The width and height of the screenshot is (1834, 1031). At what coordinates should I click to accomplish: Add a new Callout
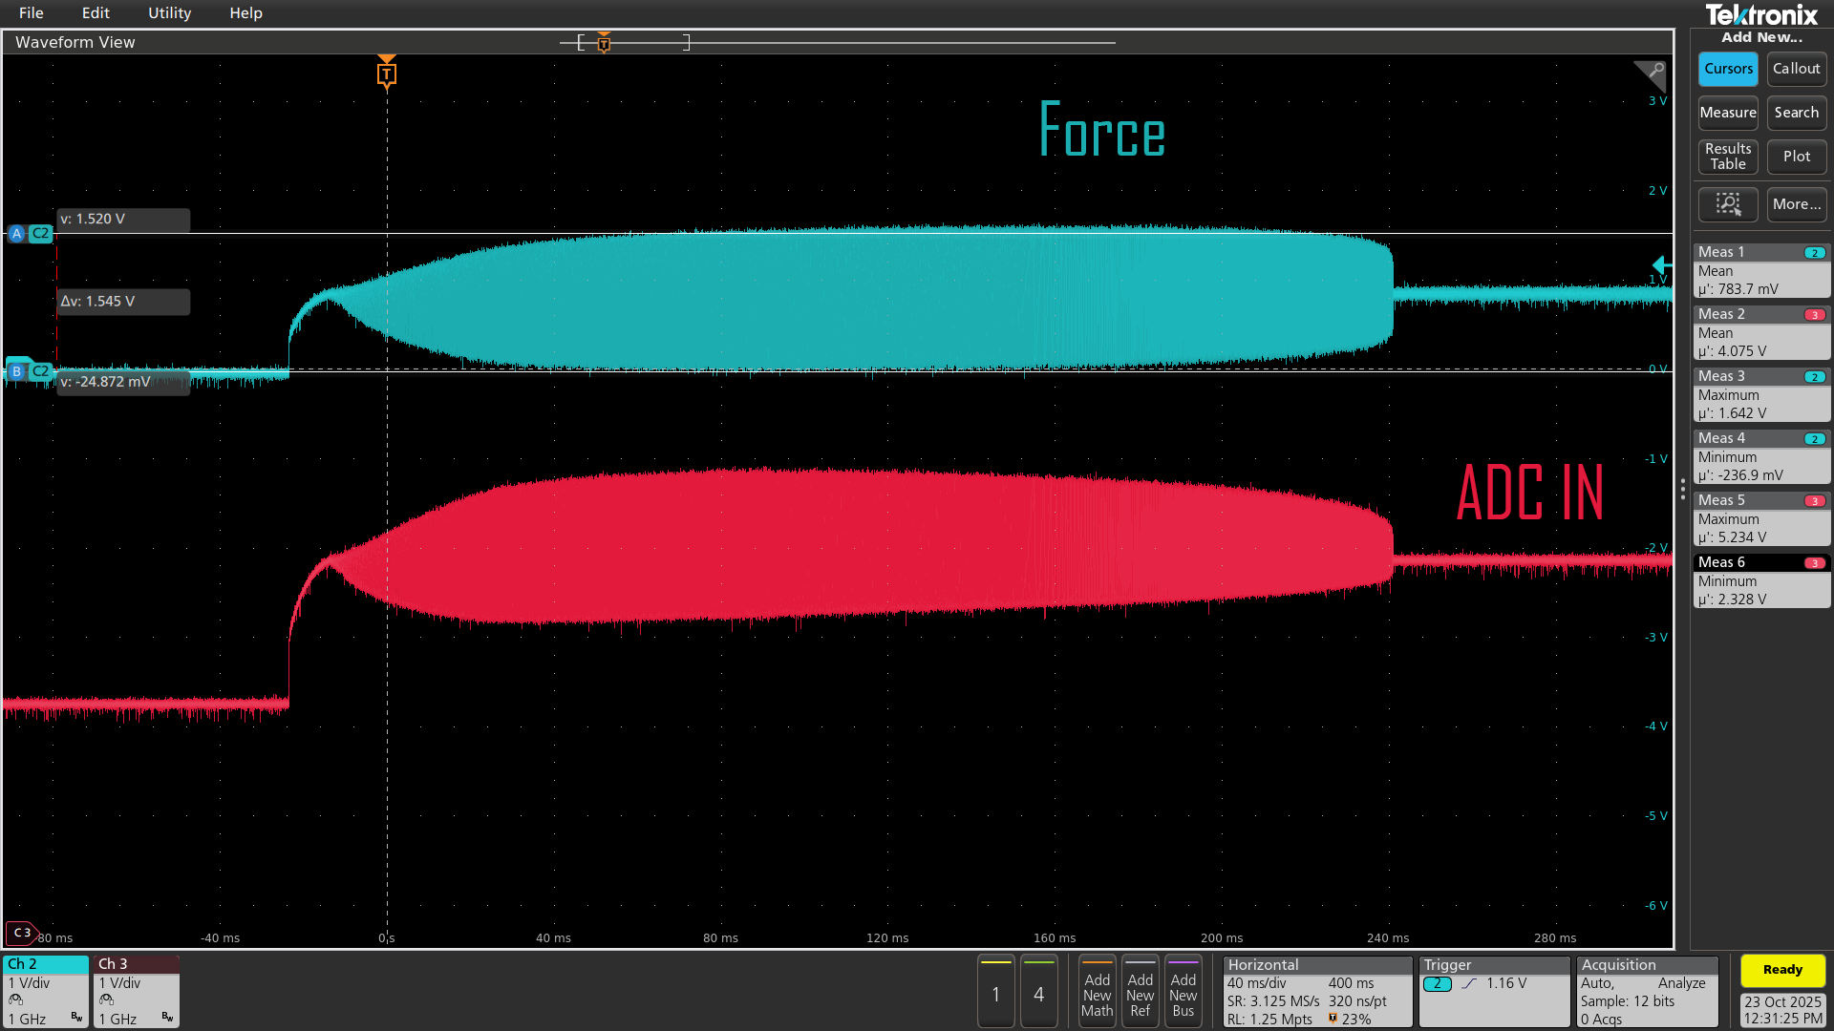pyautogui.click(x=1796, y=69)
